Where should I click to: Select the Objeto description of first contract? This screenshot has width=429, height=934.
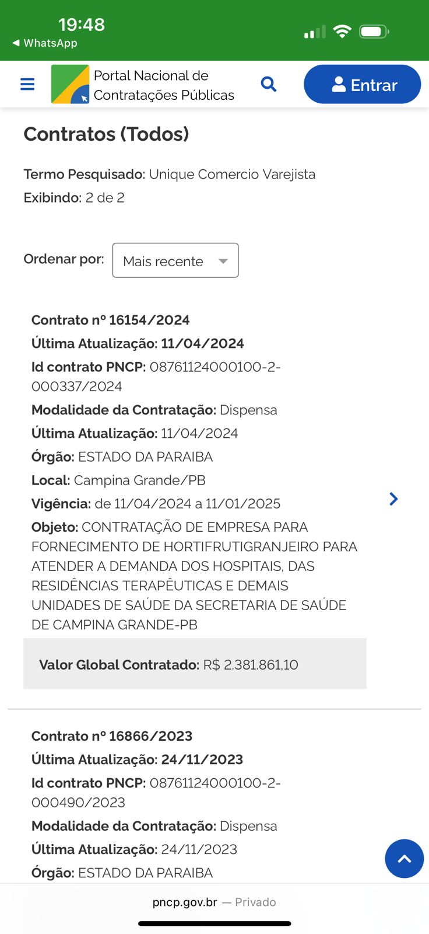coord(194,576)
